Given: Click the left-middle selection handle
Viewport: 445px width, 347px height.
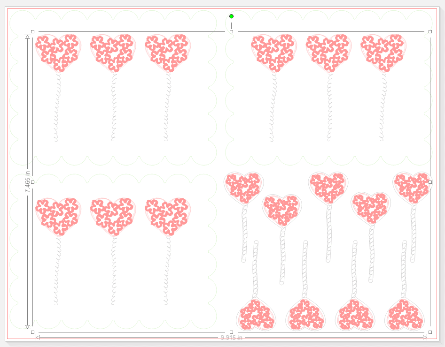Looking at the screenshot, I should [x=32, y=182].
